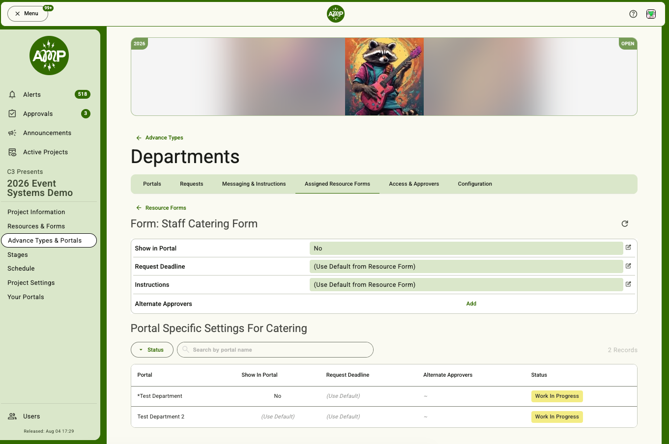Click the Test Department 2 portal row
Image resolution: width=669 pixels, height=444 pixels.
[x=384, y=417]
